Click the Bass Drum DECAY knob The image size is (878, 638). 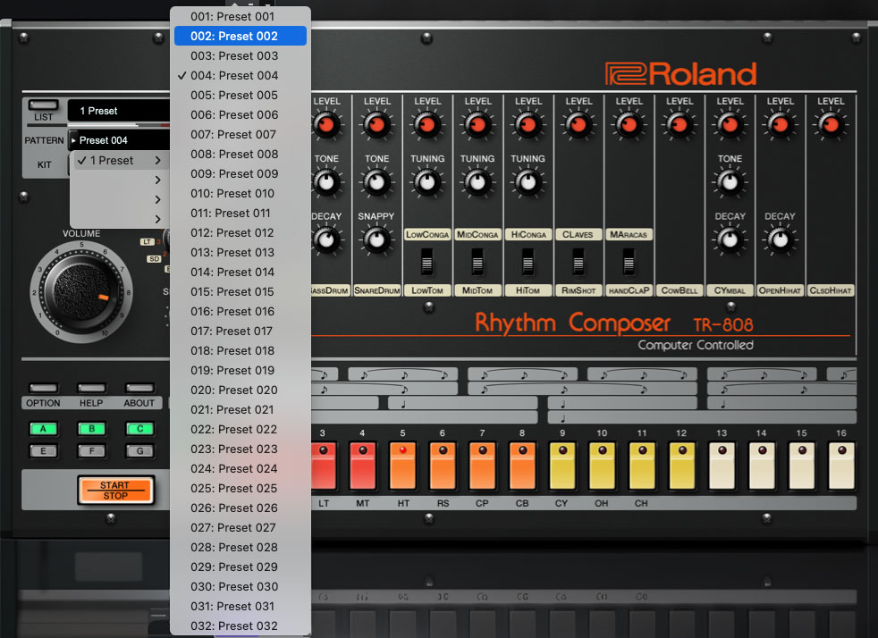point(326,239)
